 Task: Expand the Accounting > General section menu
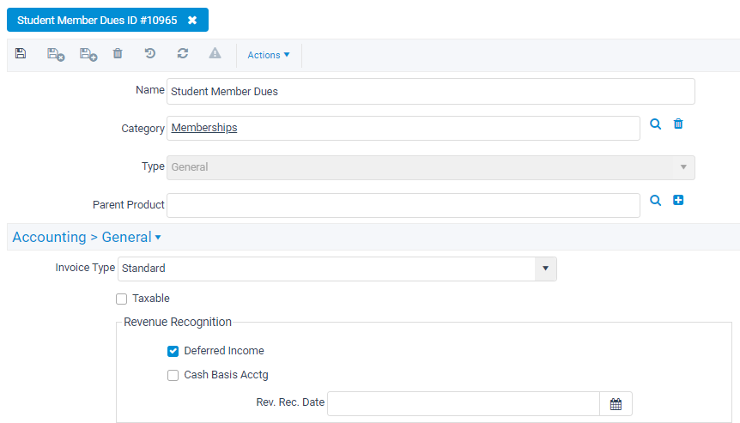(87, 237)
